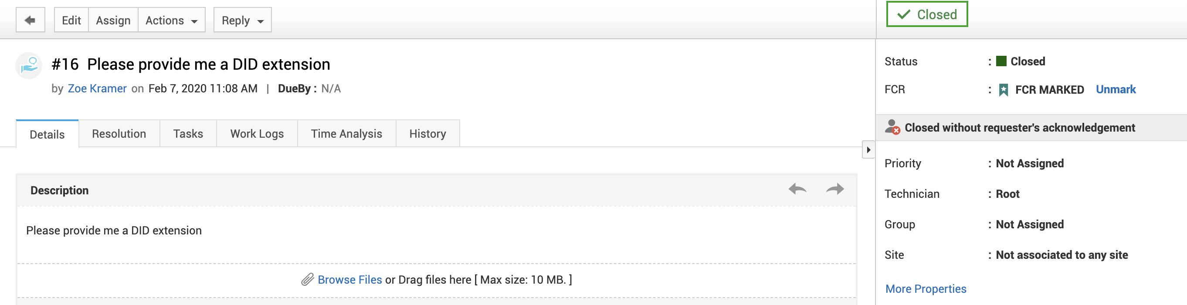
Task: Open requester Zoe Kramer's profile link
Action: pyautogui.click(x=97, y=88)
